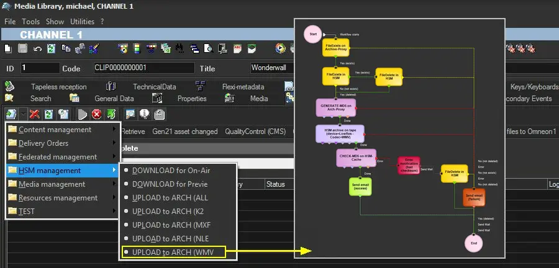Click the red X delete icon
The height and width of the screenshot is (268, 559).
[x=35, y=114]
